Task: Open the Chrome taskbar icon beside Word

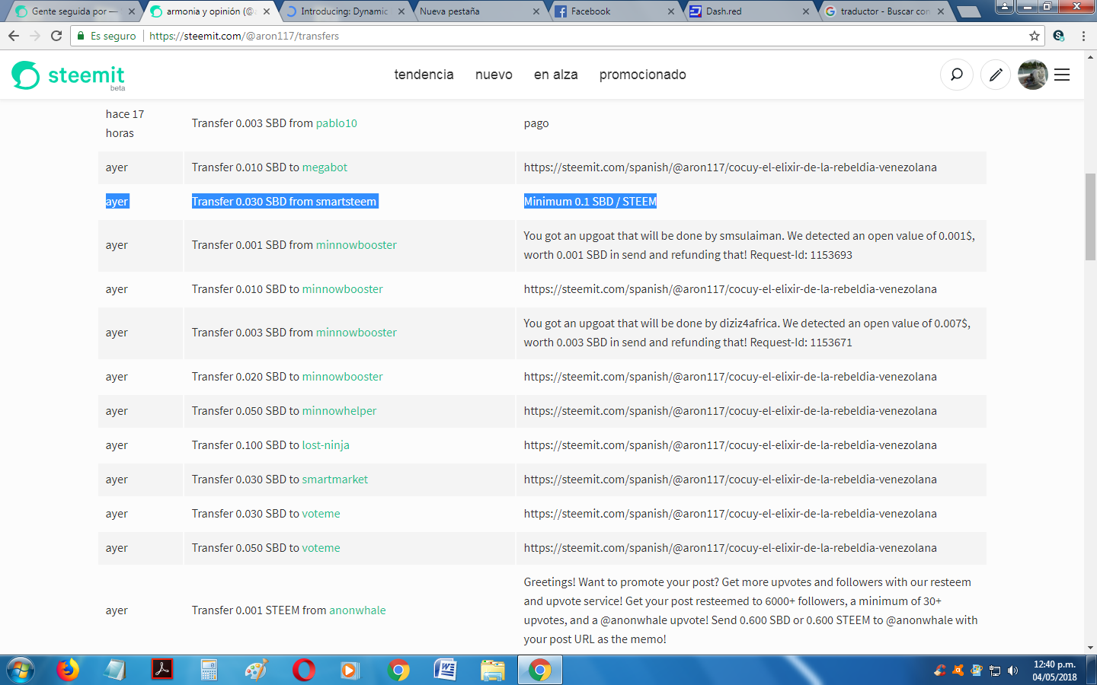Action: point(398,670)
